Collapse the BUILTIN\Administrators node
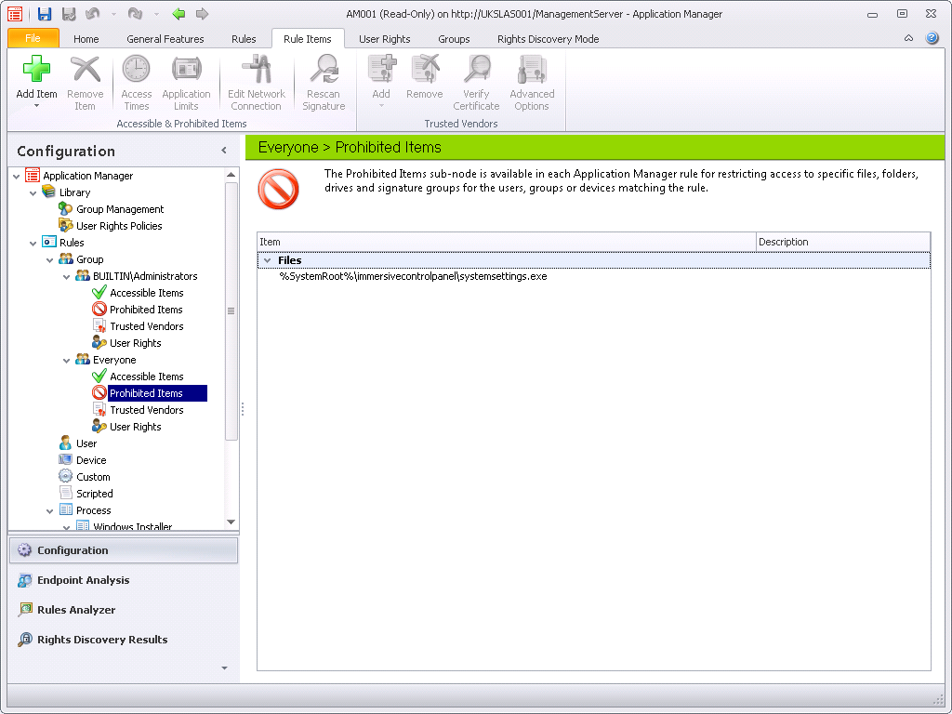This screenshot has width=952, height=714. pos(67,277)
